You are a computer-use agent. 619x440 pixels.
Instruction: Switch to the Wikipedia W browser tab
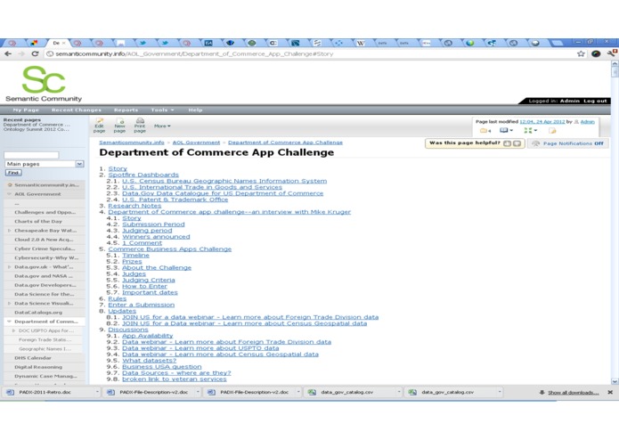coord(360,44)
